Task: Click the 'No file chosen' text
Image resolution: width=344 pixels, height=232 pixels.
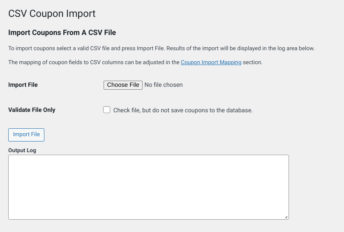Action: (x=164, y=85)
